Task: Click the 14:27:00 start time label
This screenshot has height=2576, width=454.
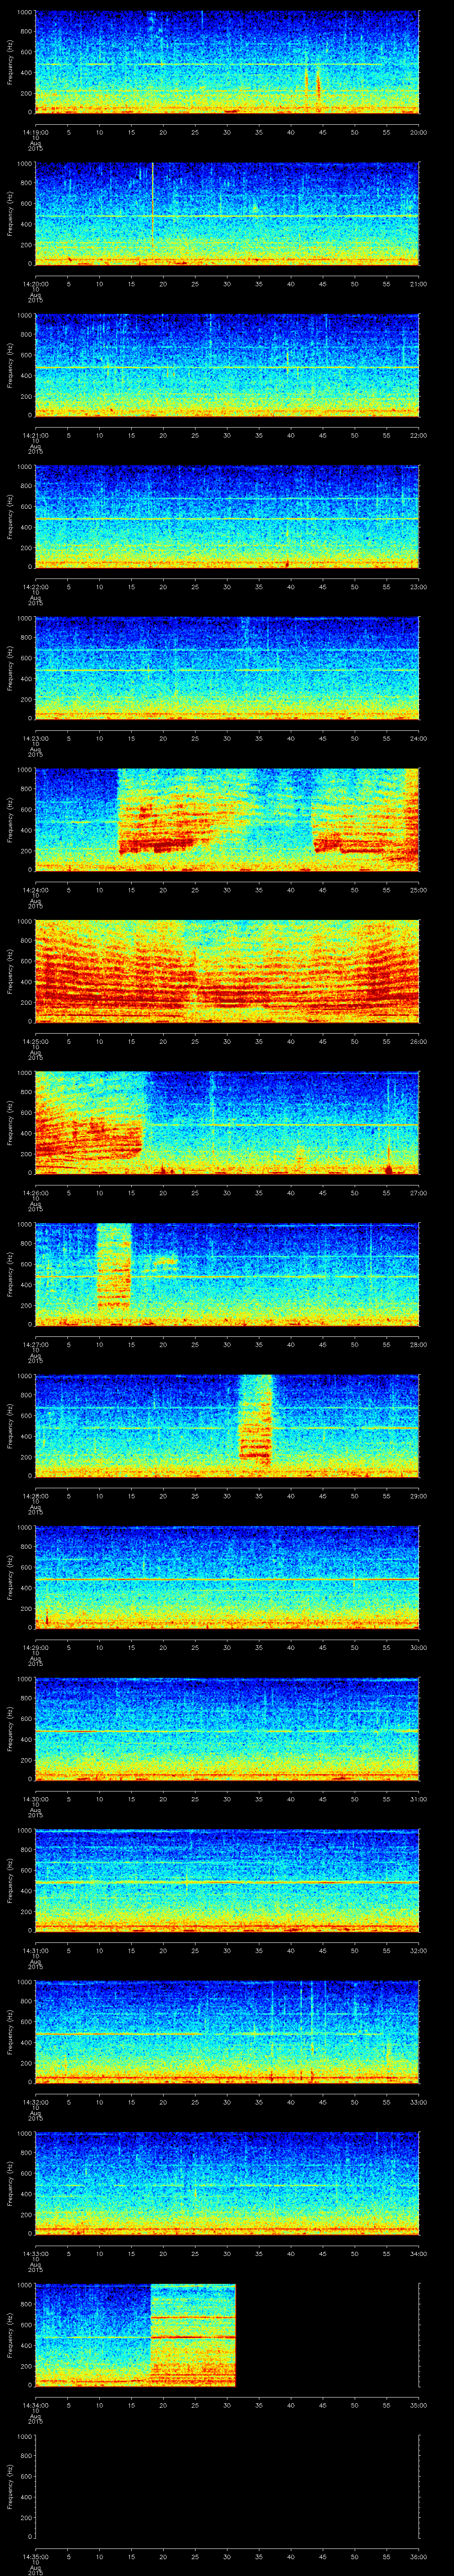Action: (35, 1344)
